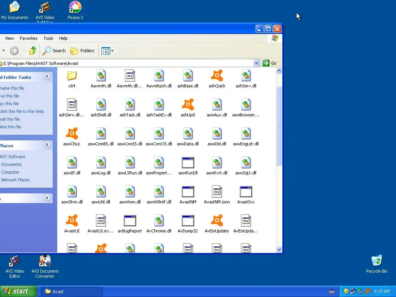Toggle the Folders pane button

82,51
